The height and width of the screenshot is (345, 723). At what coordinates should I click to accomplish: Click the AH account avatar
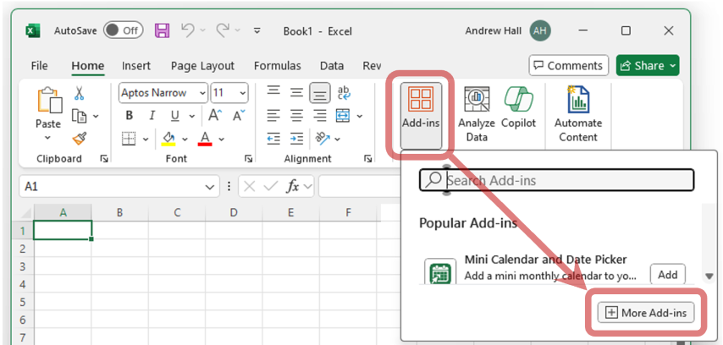(x=540, y=30)
